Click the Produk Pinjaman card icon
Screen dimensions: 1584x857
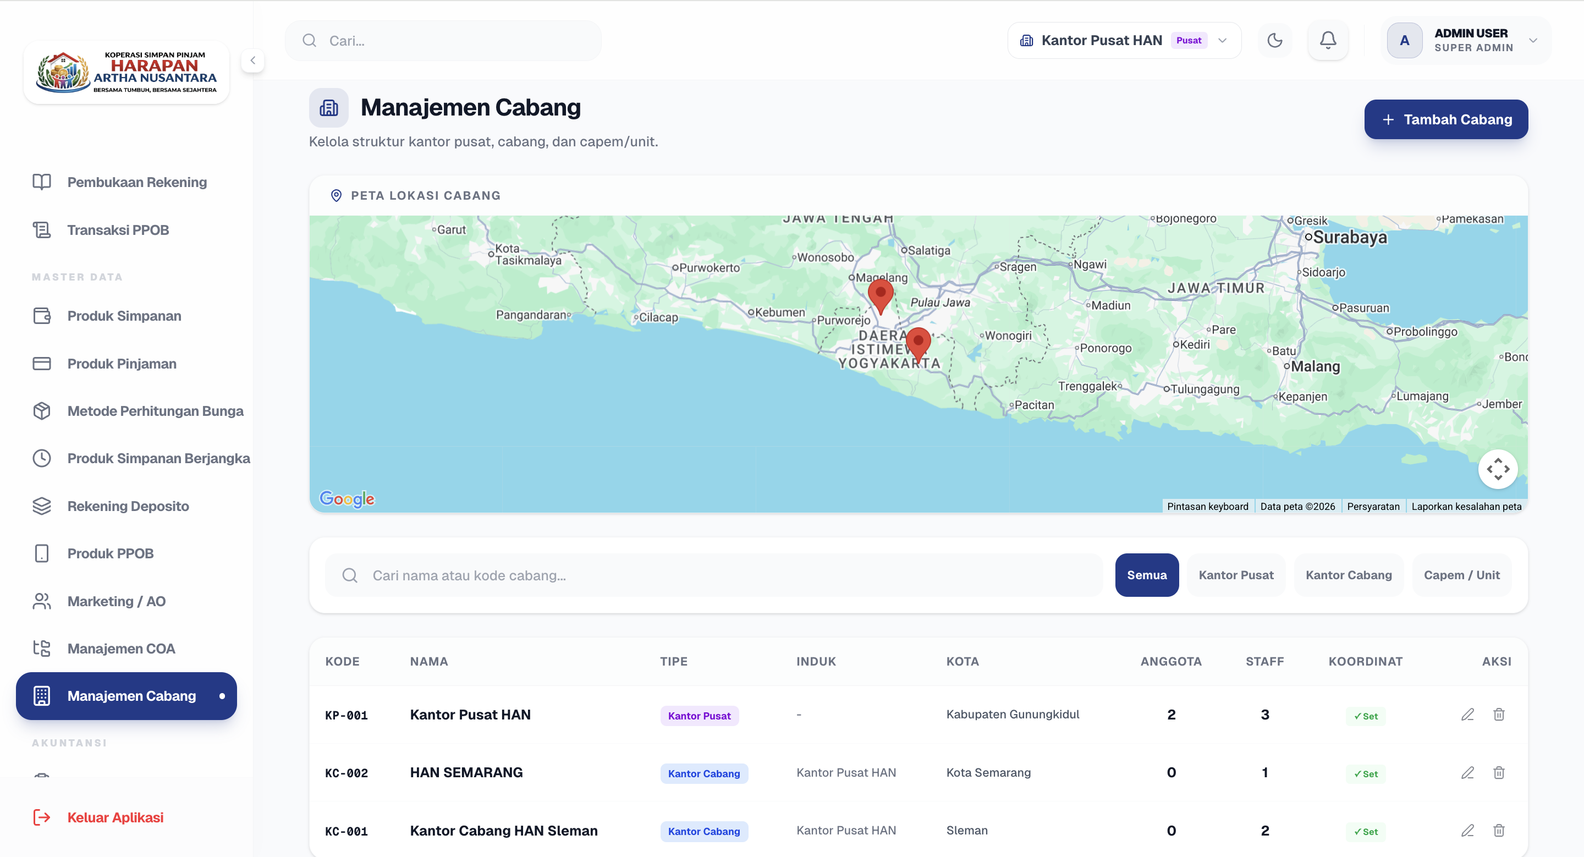[x=41, y=364]
